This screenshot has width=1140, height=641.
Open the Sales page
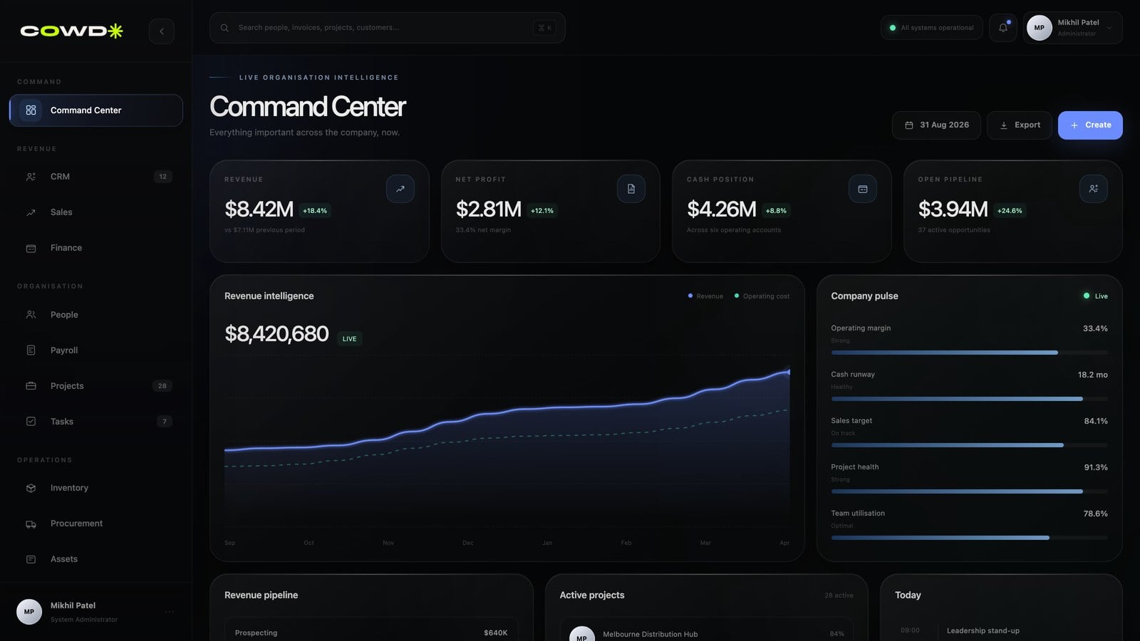[96, 212]
